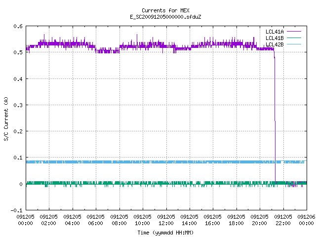Screen dimensions: 316x237
Task: Click the x-axis tick '091205 20:00'
Action: (x=259, y=220)
